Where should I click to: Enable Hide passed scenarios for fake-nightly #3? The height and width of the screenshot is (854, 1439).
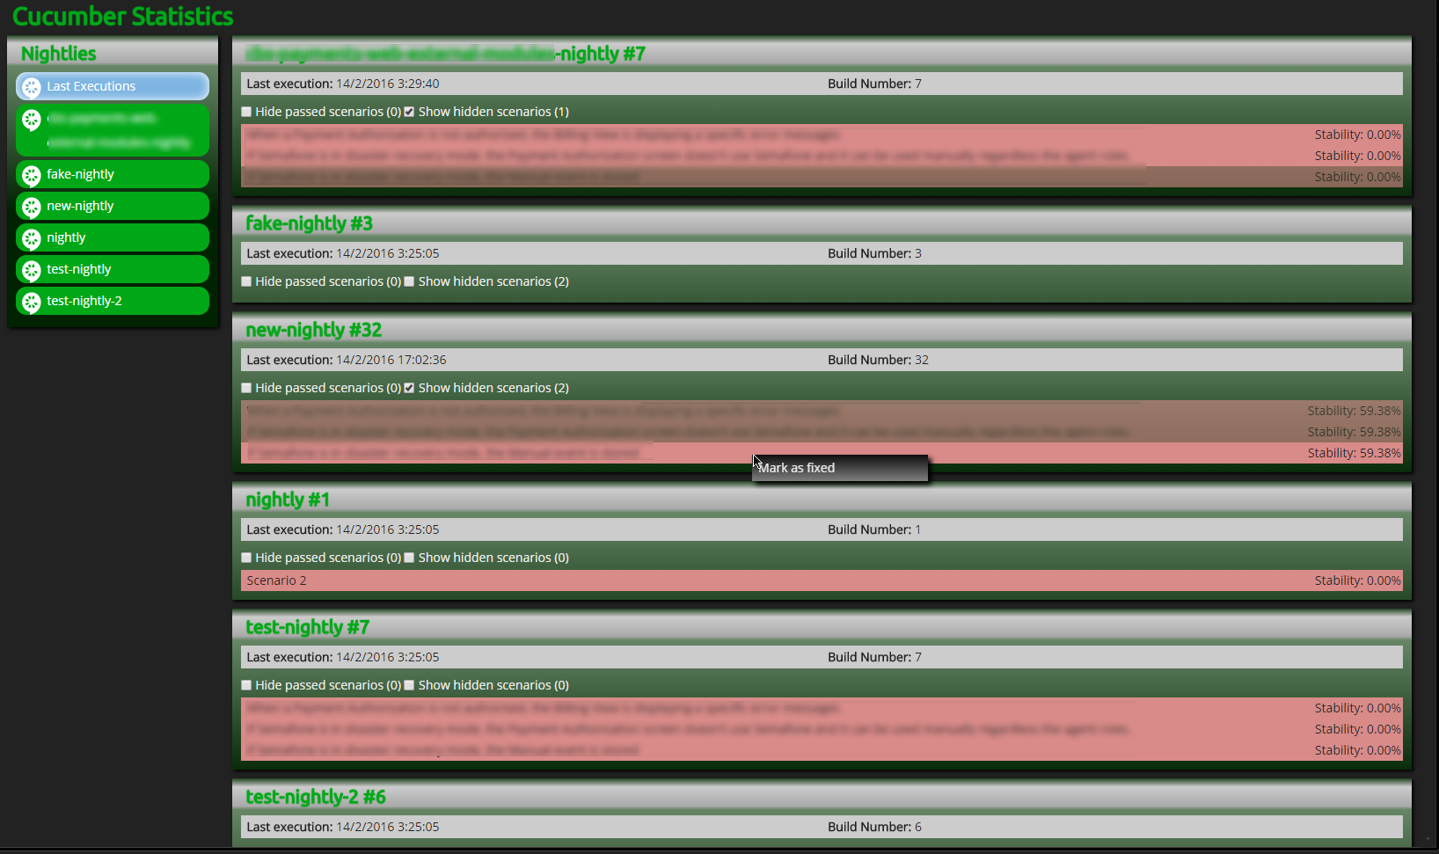pyautogui.click(x=247, y=281)
